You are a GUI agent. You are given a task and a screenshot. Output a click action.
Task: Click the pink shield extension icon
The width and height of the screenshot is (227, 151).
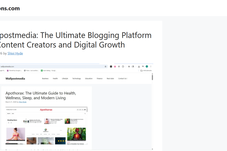115,66
